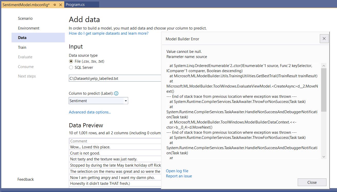
Task: Pin the SentimentModel.mbconfig tab
Action: pyautogui.click(x=54, y=5)
